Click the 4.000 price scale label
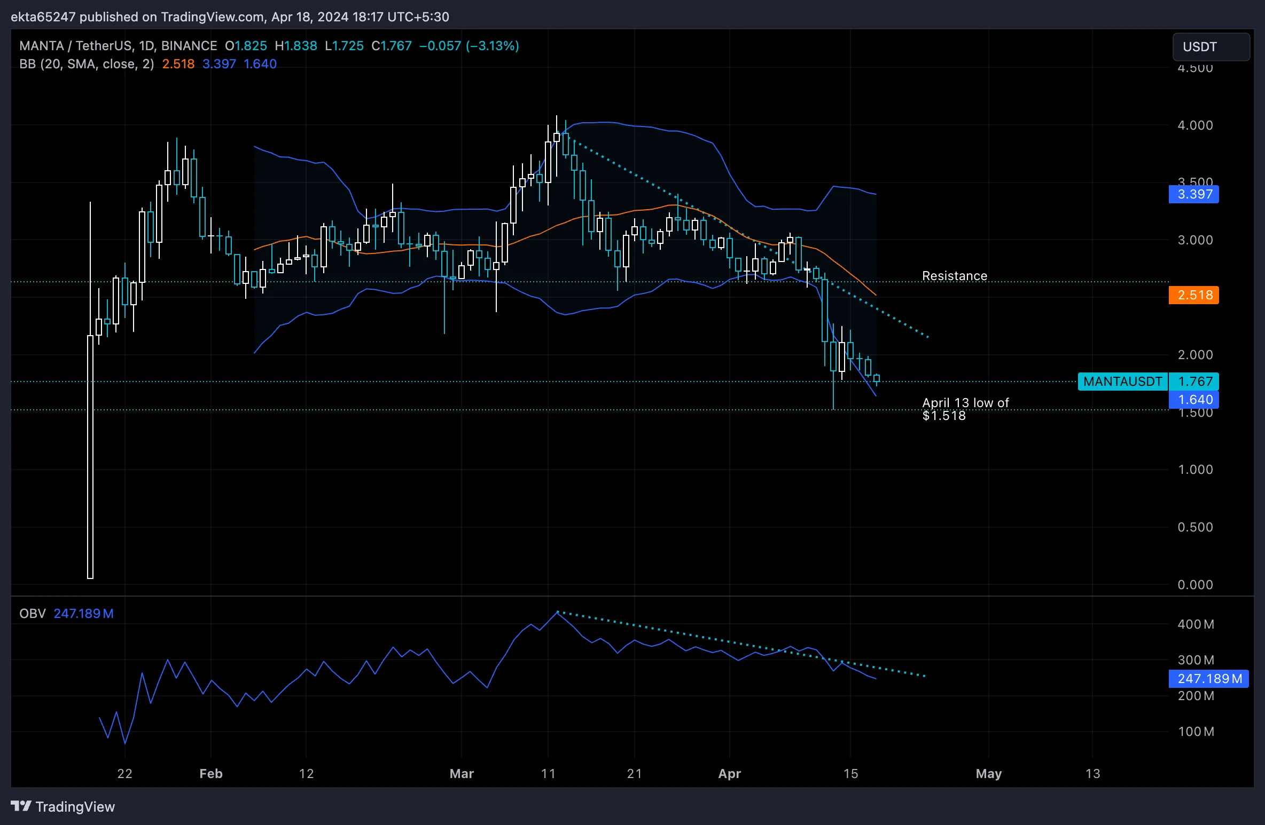The height and width of the screenshot is (825, 1265). click(1195, 125)
